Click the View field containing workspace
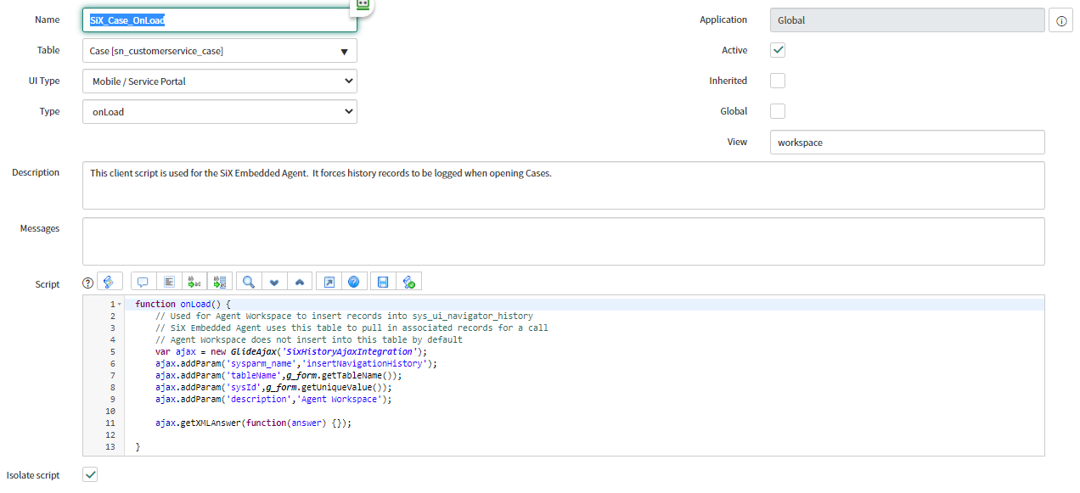 pyautogui.click(x=906, y=143)
